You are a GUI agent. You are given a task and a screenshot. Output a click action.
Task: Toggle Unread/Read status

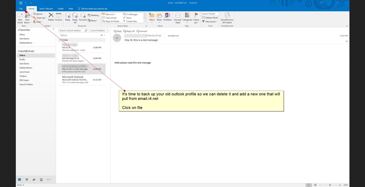pos(178,18)
